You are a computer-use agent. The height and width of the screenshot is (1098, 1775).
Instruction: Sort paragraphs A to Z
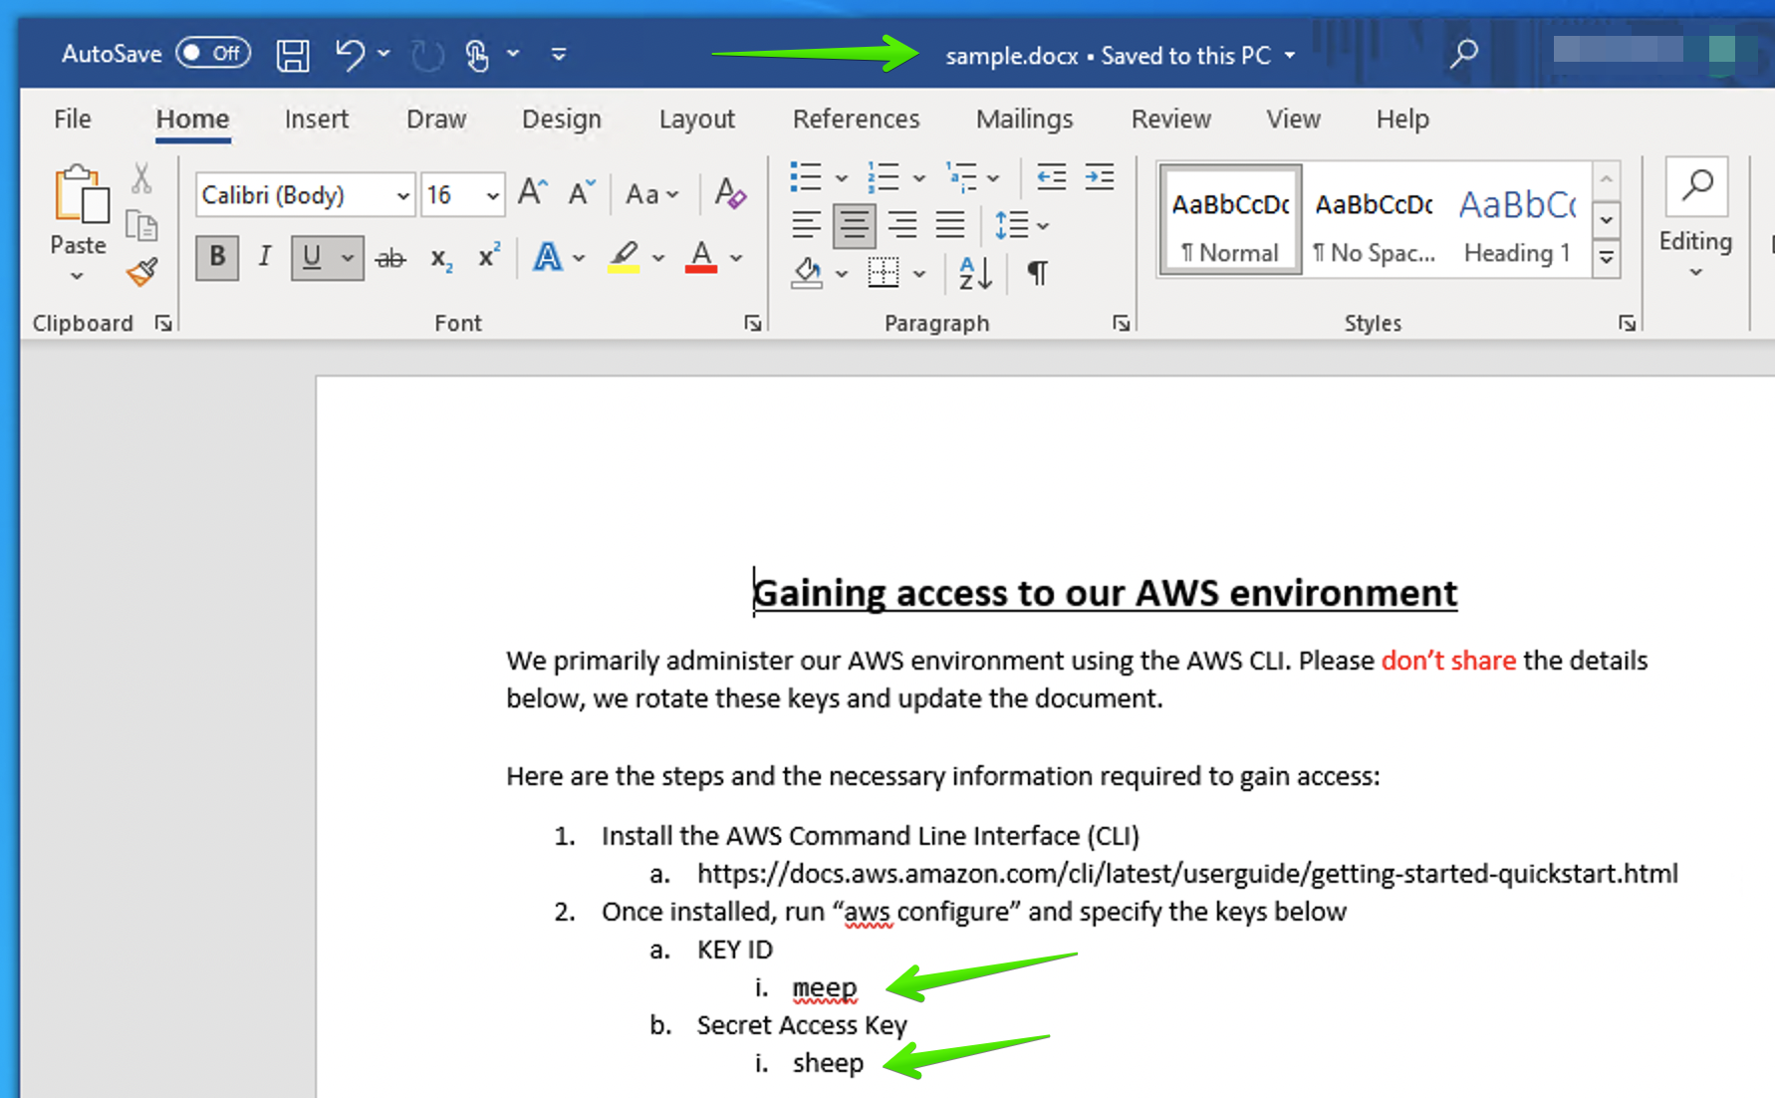(x=975, y=272)
